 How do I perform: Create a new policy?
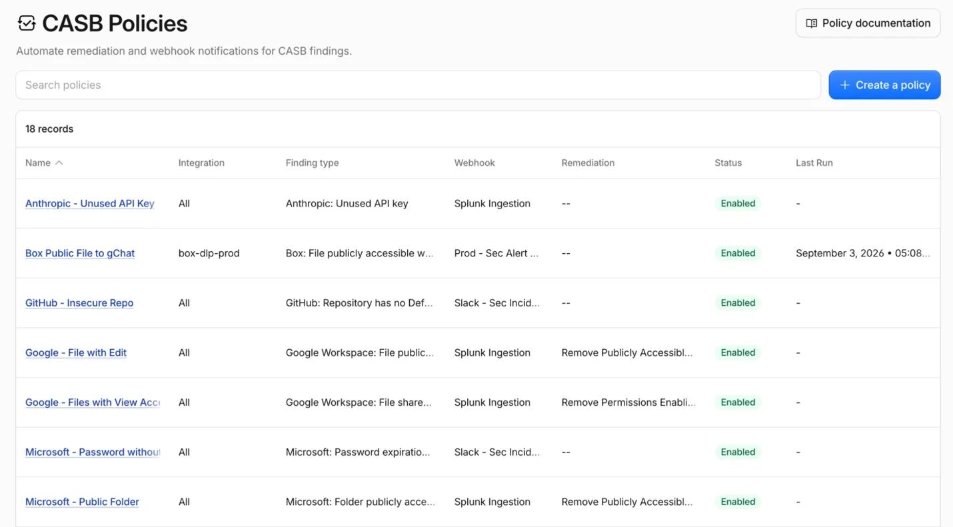click(884, 85)
